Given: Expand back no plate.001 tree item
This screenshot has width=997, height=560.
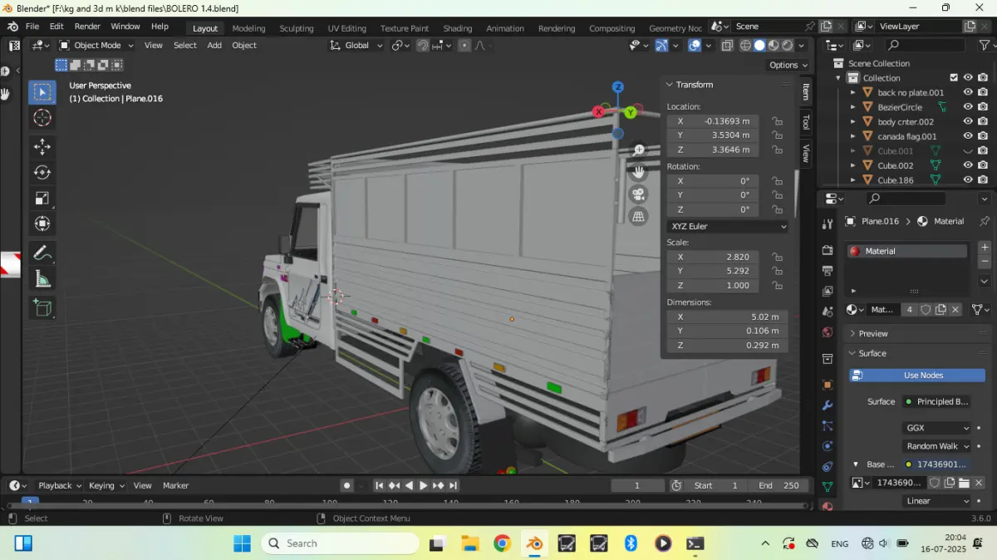Looking at the screenshot, I should click(x=852, y=92).
